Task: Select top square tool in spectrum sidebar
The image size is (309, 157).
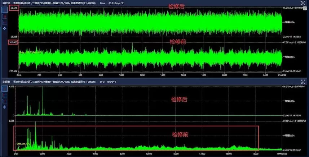Action: (5, 89)
